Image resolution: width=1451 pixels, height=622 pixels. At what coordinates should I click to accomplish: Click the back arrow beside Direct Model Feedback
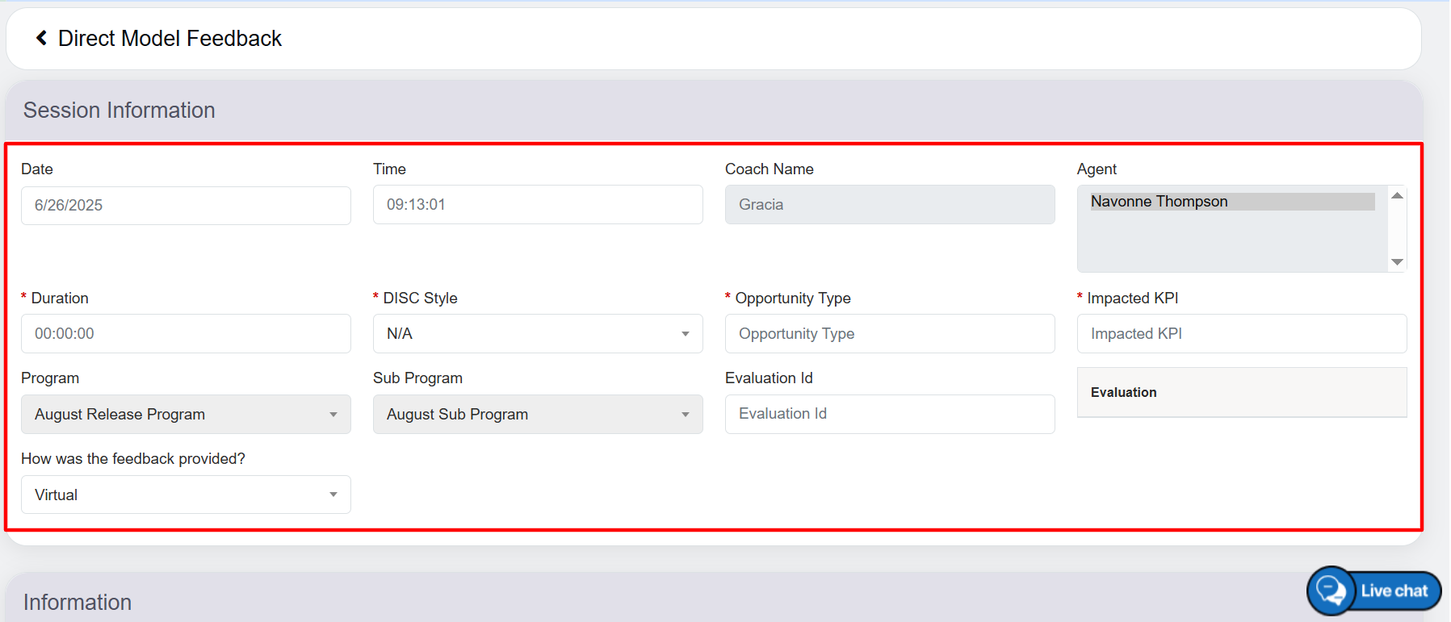41,38
